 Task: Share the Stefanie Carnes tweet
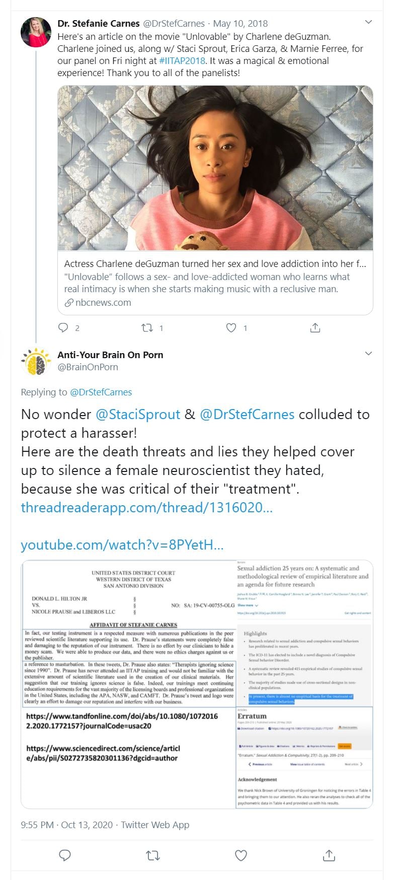(315, 328)
